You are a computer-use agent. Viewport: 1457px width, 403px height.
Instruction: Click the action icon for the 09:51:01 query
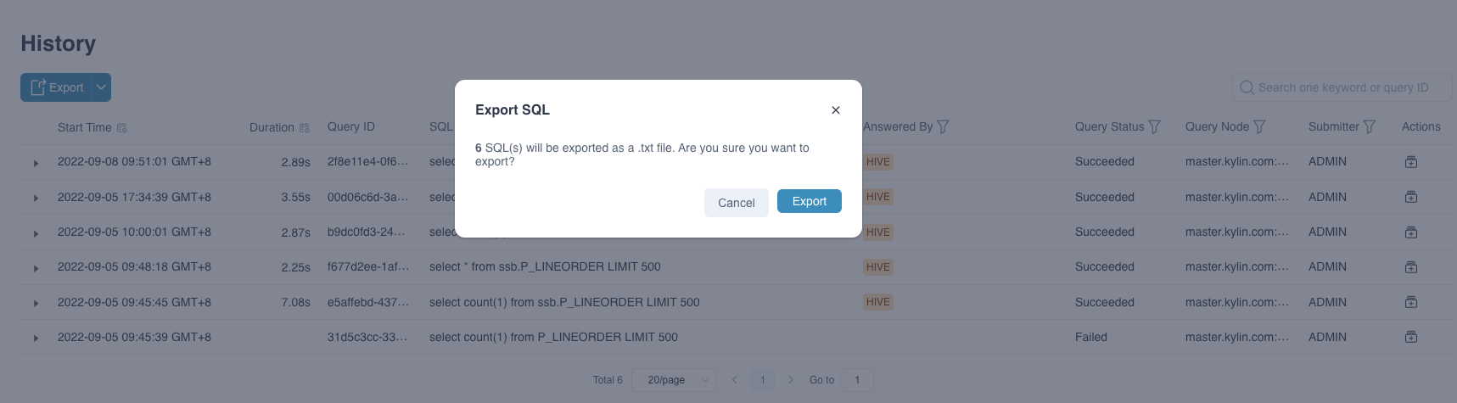(1411, 162)
